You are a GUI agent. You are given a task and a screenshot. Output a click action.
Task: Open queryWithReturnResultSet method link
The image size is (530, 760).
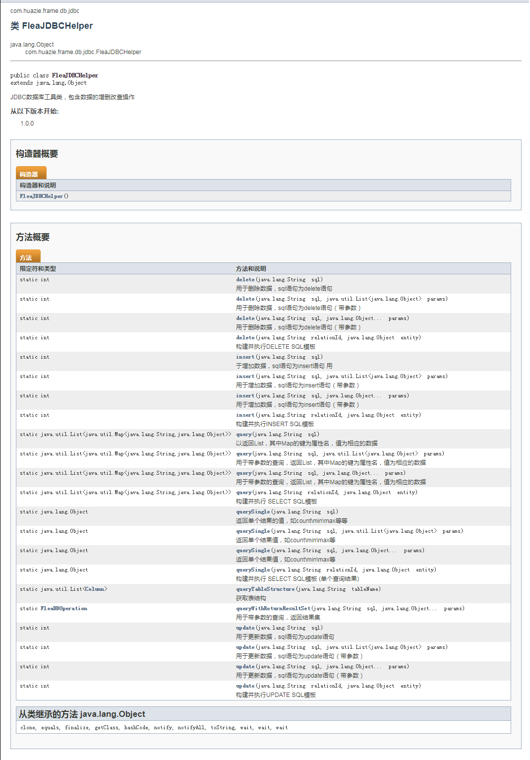(273, 608)
